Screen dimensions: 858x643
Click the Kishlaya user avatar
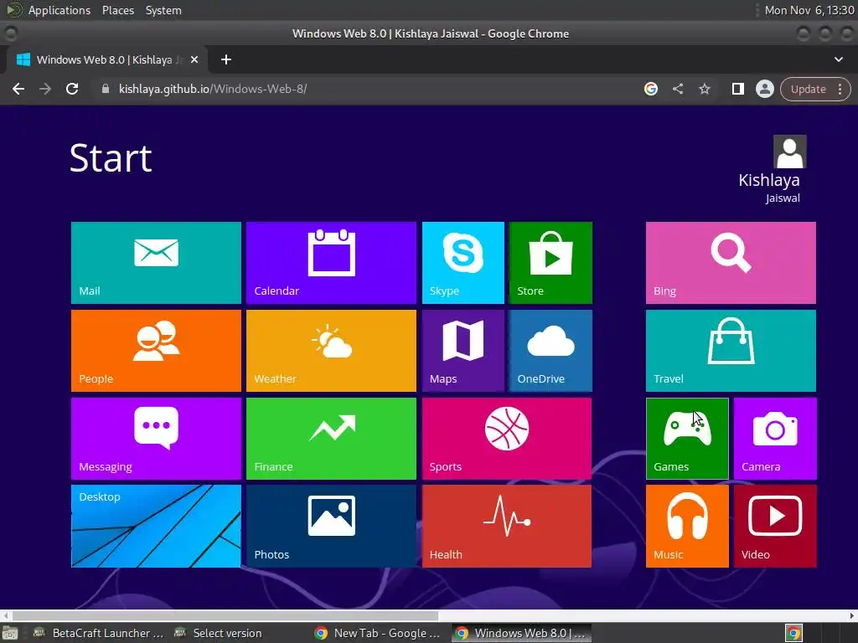click(x=789, y=152)
